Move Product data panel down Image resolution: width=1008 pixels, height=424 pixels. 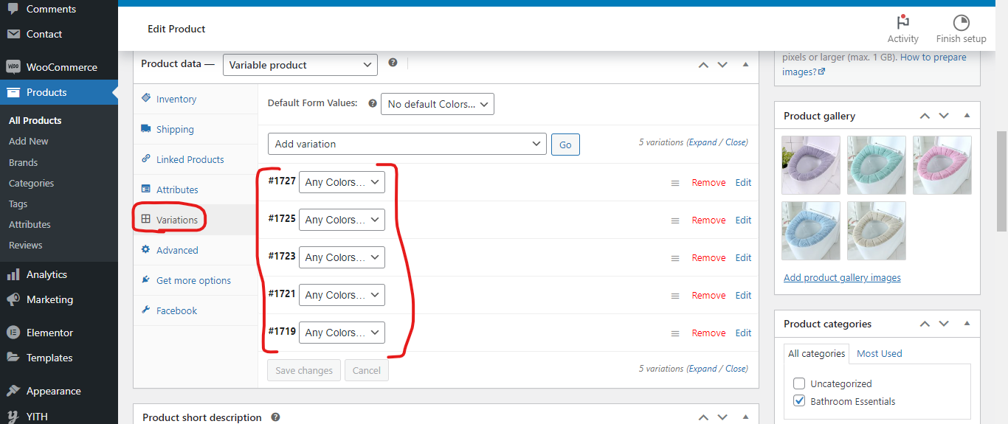722,65
